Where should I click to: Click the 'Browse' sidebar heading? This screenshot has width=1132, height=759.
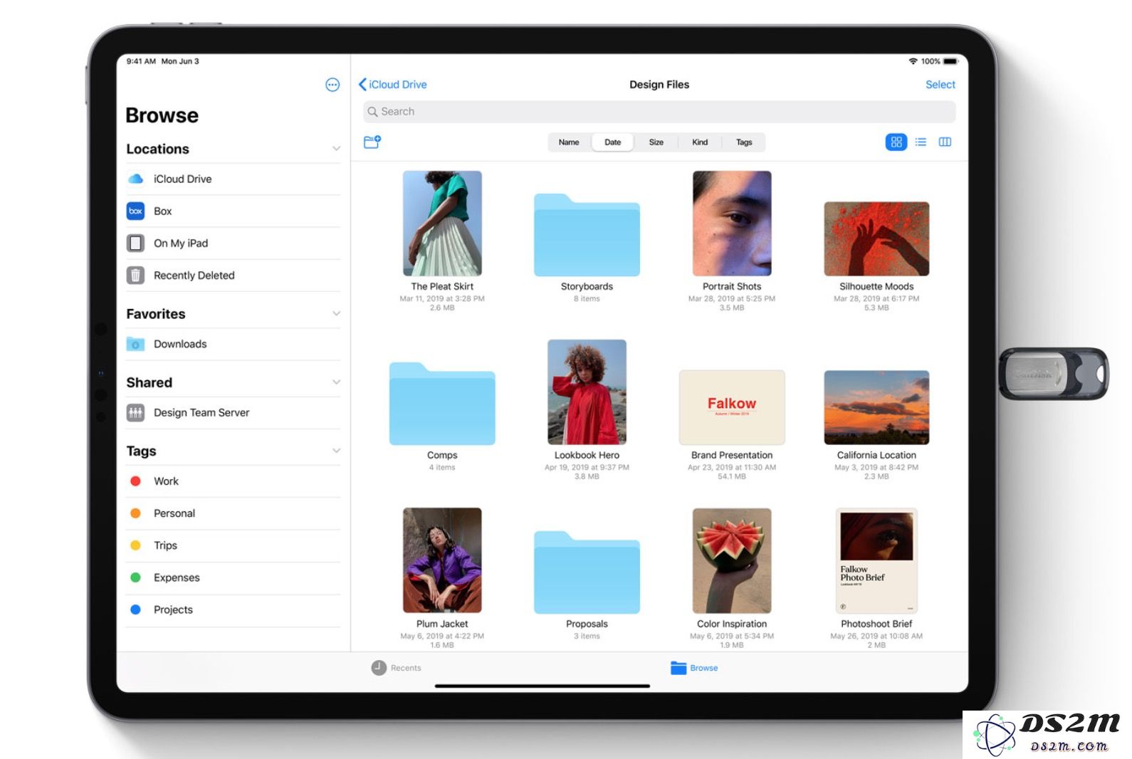(x=162, y=115)
